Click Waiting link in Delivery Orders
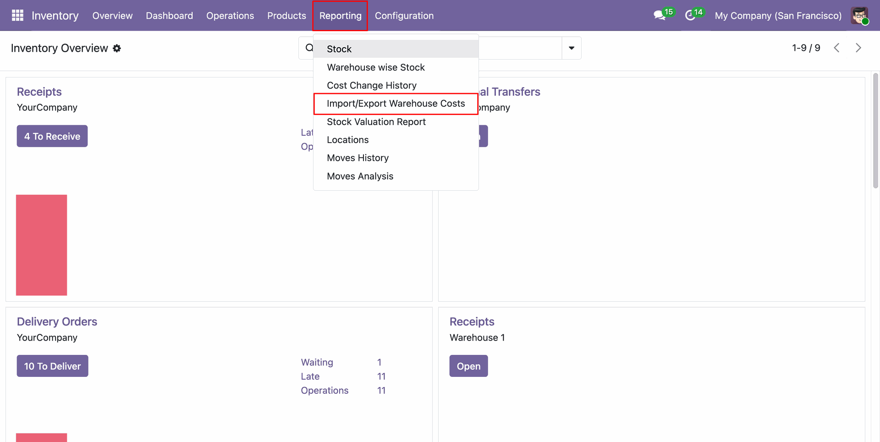Image resolution: width=880 pixels, height=442 pixels. click(317, 362)
